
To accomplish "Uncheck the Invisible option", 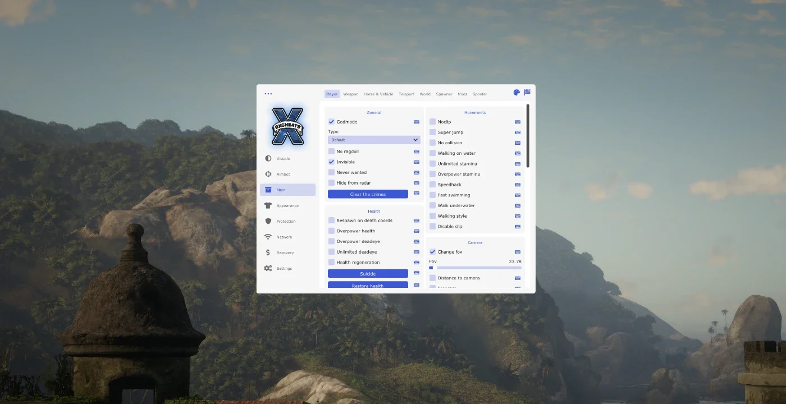I will coord(331,162).
